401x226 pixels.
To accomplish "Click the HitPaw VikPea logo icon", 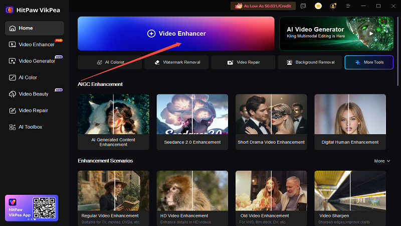I will pos(10,10).
